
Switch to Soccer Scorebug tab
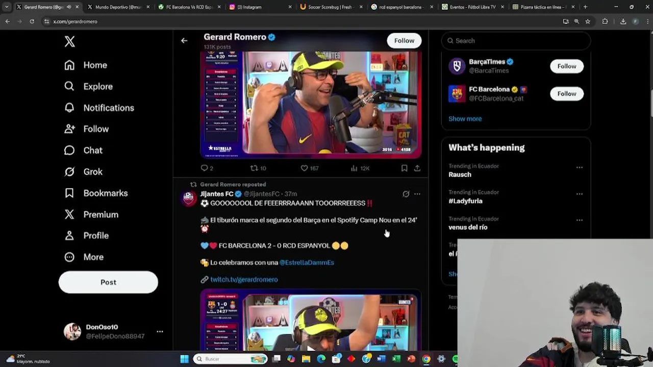pyautogui.click(x=331, y=7)
